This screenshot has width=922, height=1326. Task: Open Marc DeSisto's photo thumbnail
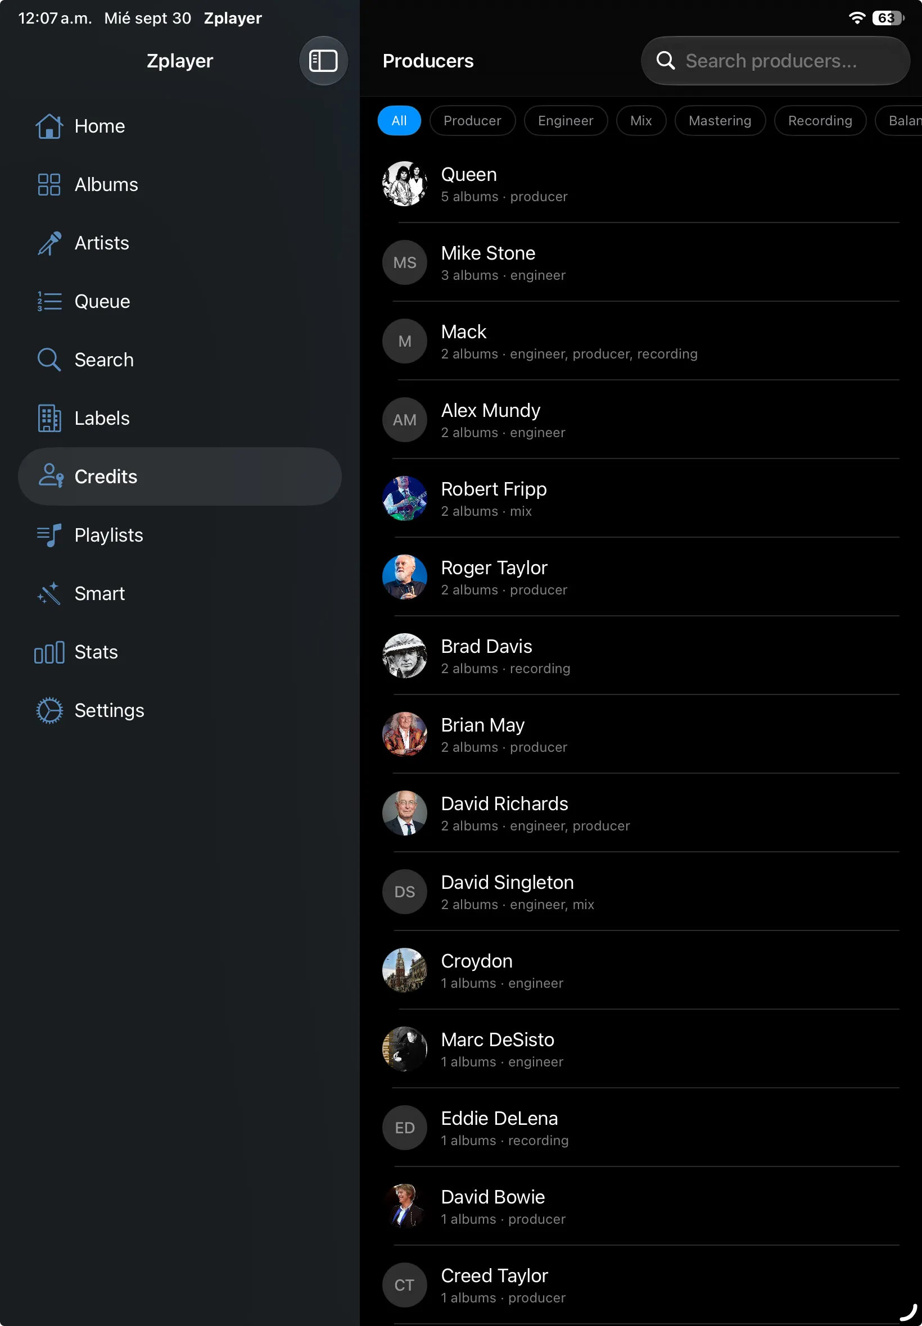pyautogui.click(x=404, y=1049)
